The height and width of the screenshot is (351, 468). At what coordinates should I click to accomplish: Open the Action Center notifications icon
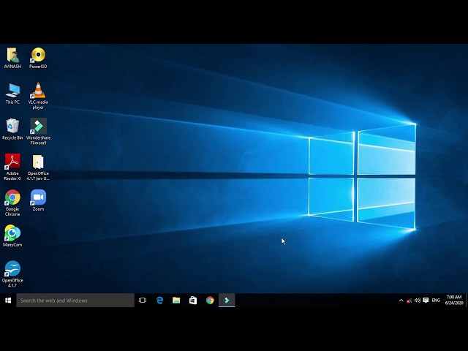click(x=426, y=301)
